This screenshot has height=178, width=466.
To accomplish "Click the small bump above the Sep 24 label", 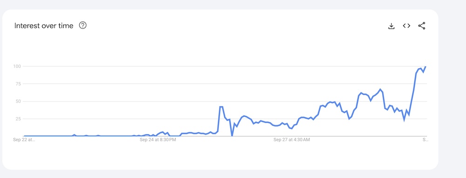I will click(163, 132).
